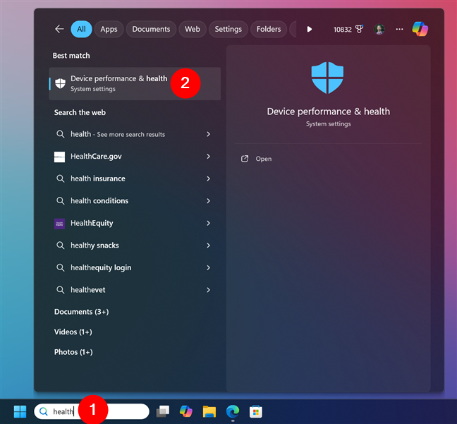
Task: Open the Videos (1+) results group
Action: pos(73,332)
